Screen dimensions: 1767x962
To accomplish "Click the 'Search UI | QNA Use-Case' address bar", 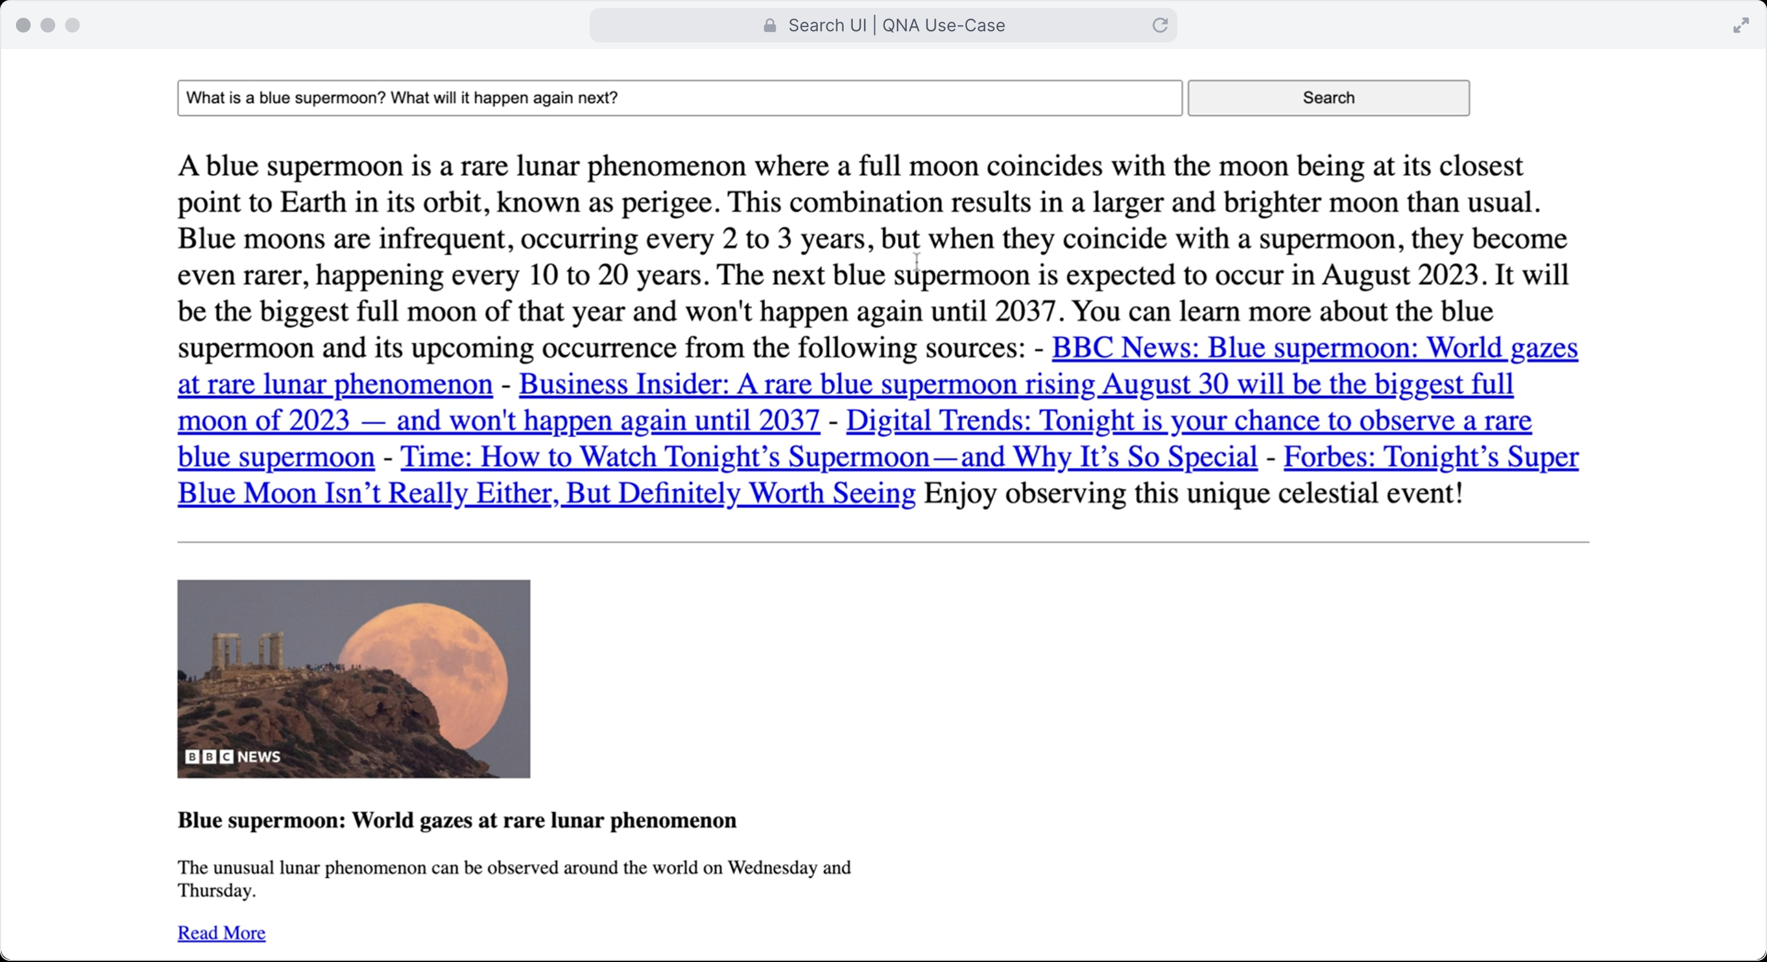I will pyautogui.click(x=895, y=25).
